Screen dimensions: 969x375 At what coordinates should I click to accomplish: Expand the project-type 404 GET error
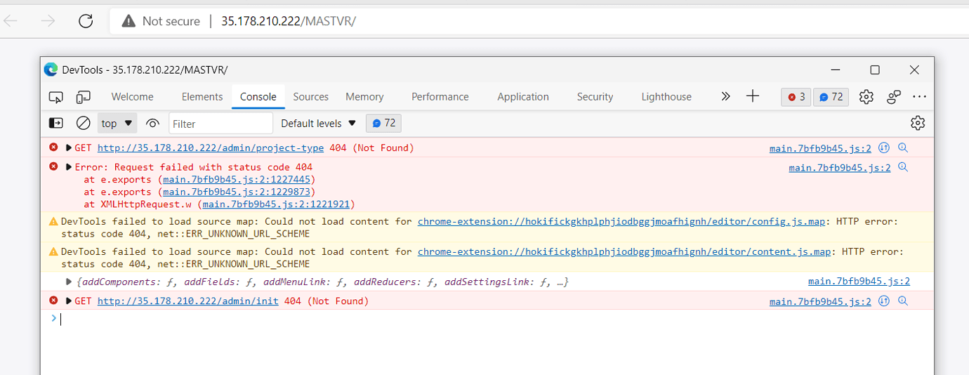click(69, 148)
